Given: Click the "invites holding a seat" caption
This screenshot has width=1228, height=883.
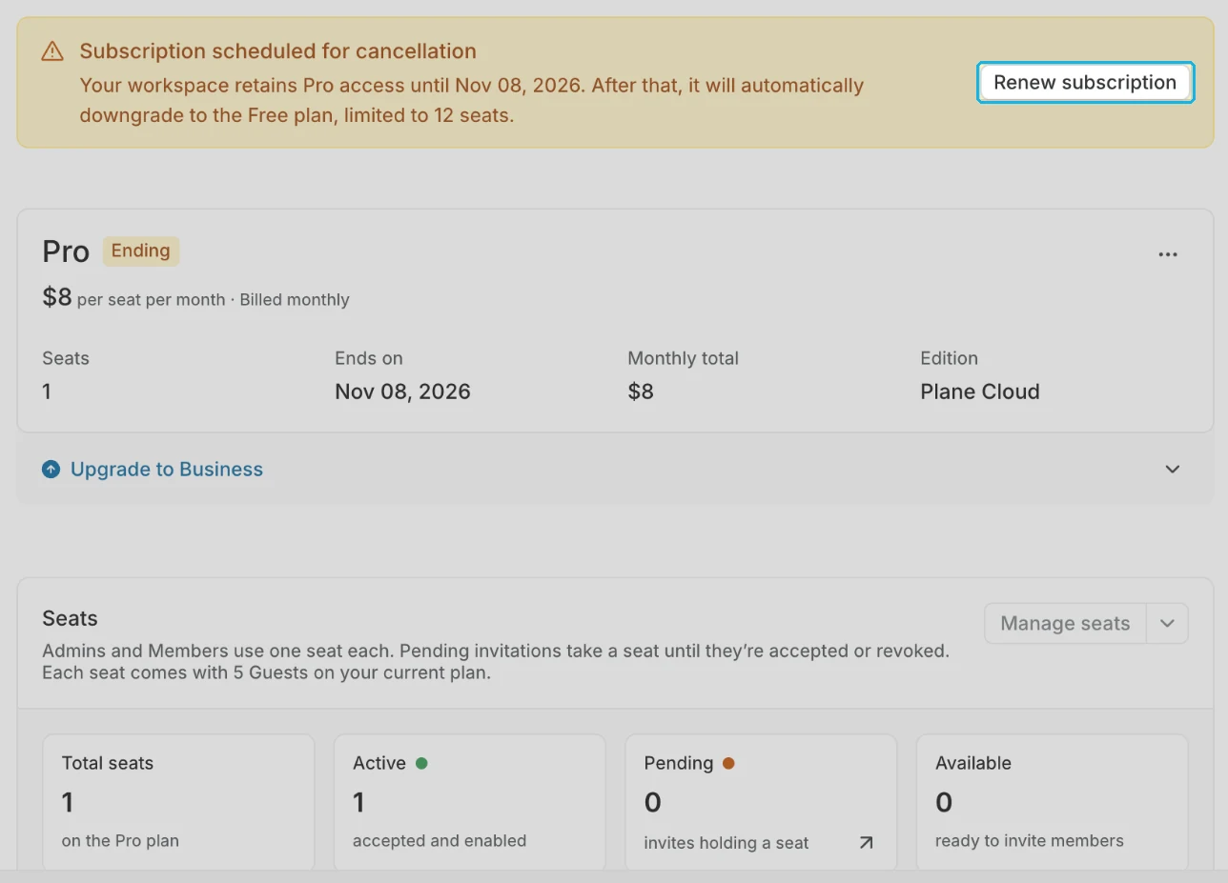Looking at the screenshot, I should 727,843.
